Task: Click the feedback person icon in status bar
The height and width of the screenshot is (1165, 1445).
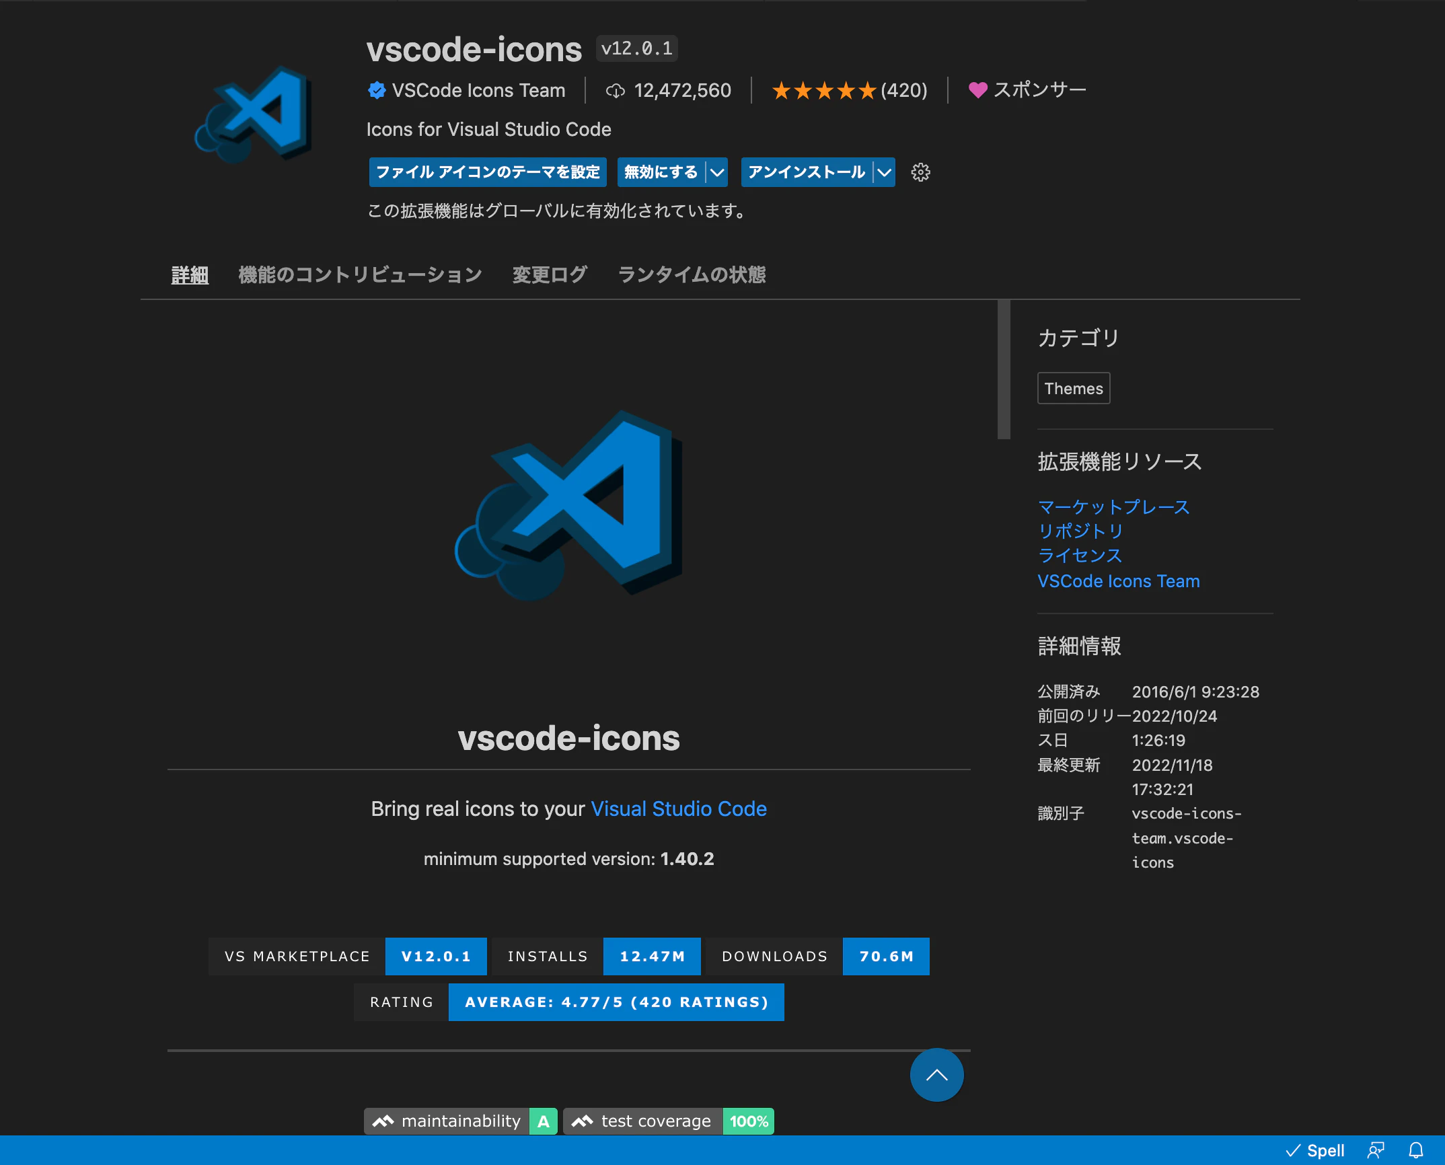Action: click(x=1376, y=1151)
